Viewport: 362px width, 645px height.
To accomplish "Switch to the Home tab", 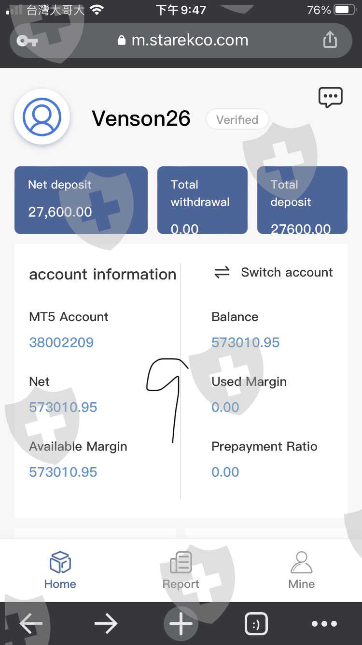I will [x=60, y=571].
